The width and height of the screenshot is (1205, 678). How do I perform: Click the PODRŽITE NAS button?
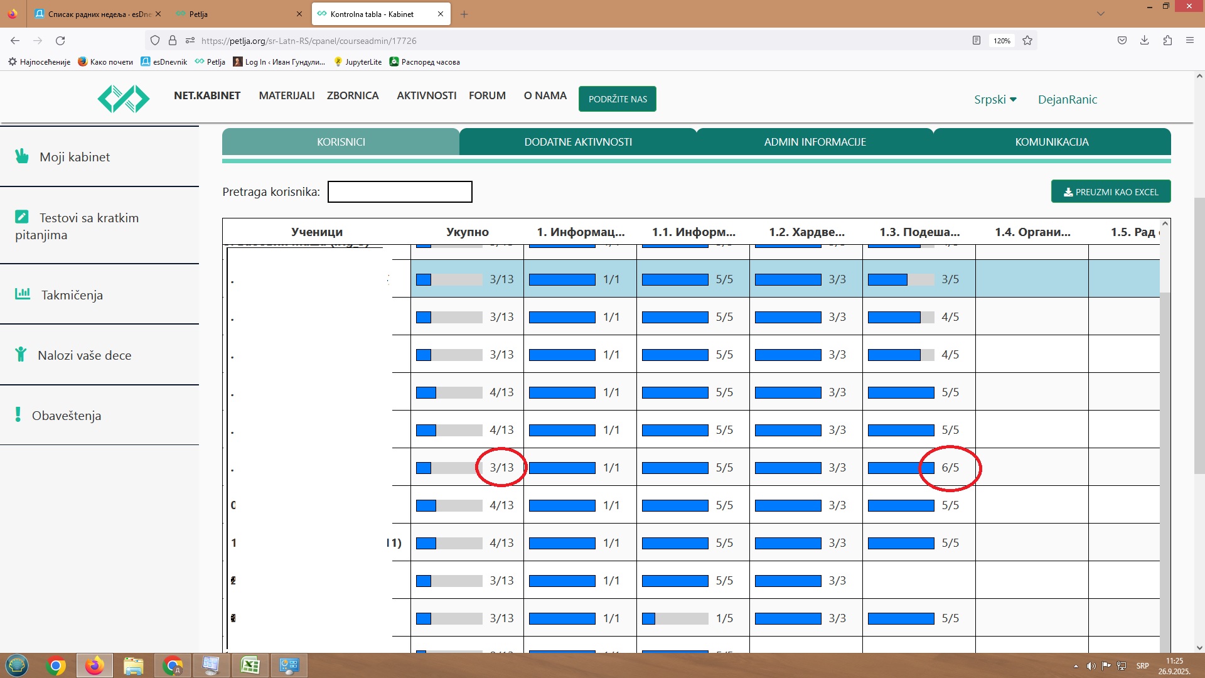(x=618, y=99)
